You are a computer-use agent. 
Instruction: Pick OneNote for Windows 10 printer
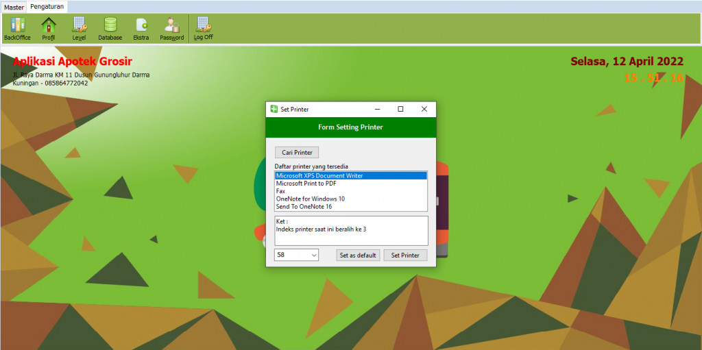click(x=310, y=199)
